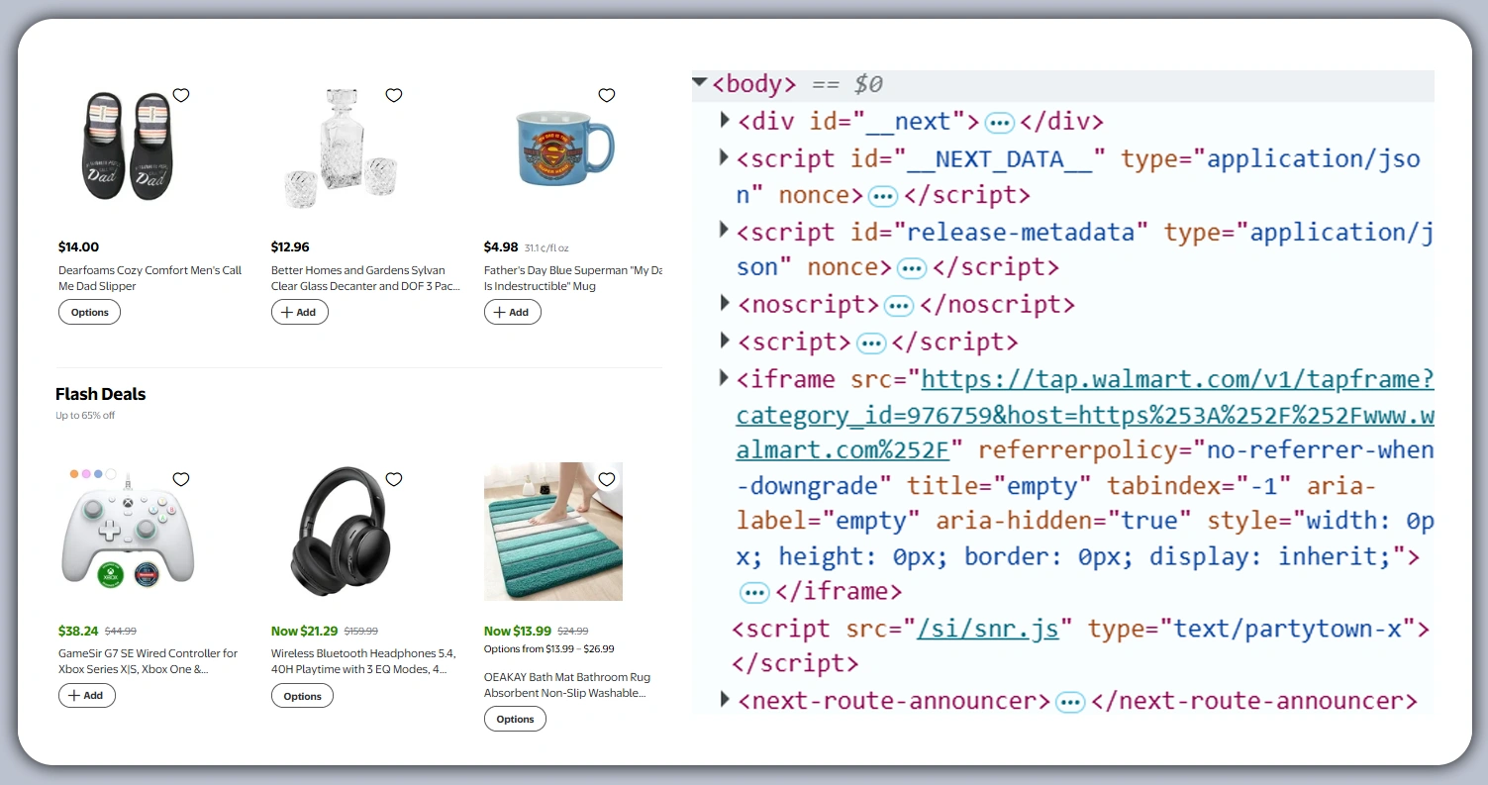Expand the div with id __next
Image resolution: width=1488 pixels, height=785 pixels.
723,120
